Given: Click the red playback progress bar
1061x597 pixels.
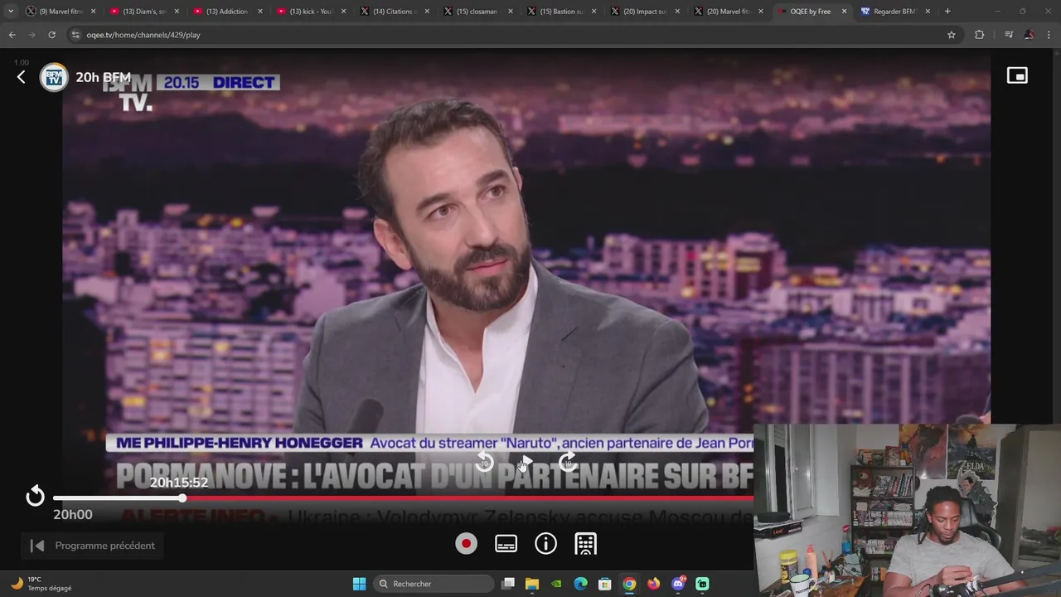Looking at the screenshot, I should tap(468, 498).
